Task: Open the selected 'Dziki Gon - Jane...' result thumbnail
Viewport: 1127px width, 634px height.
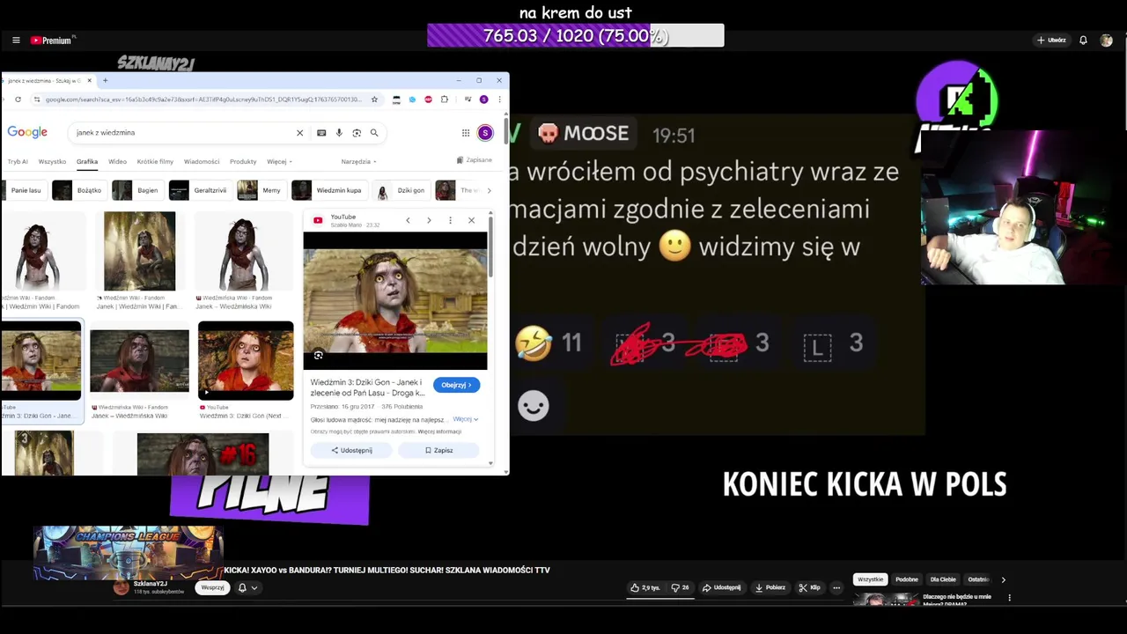Action: tap(41, 361)
